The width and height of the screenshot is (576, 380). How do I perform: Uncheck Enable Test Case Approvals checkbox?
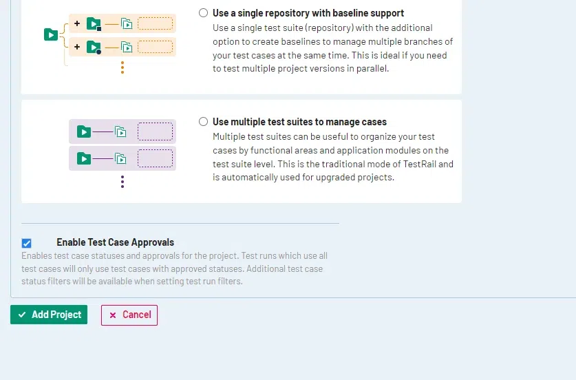click(x=26, y=243)
